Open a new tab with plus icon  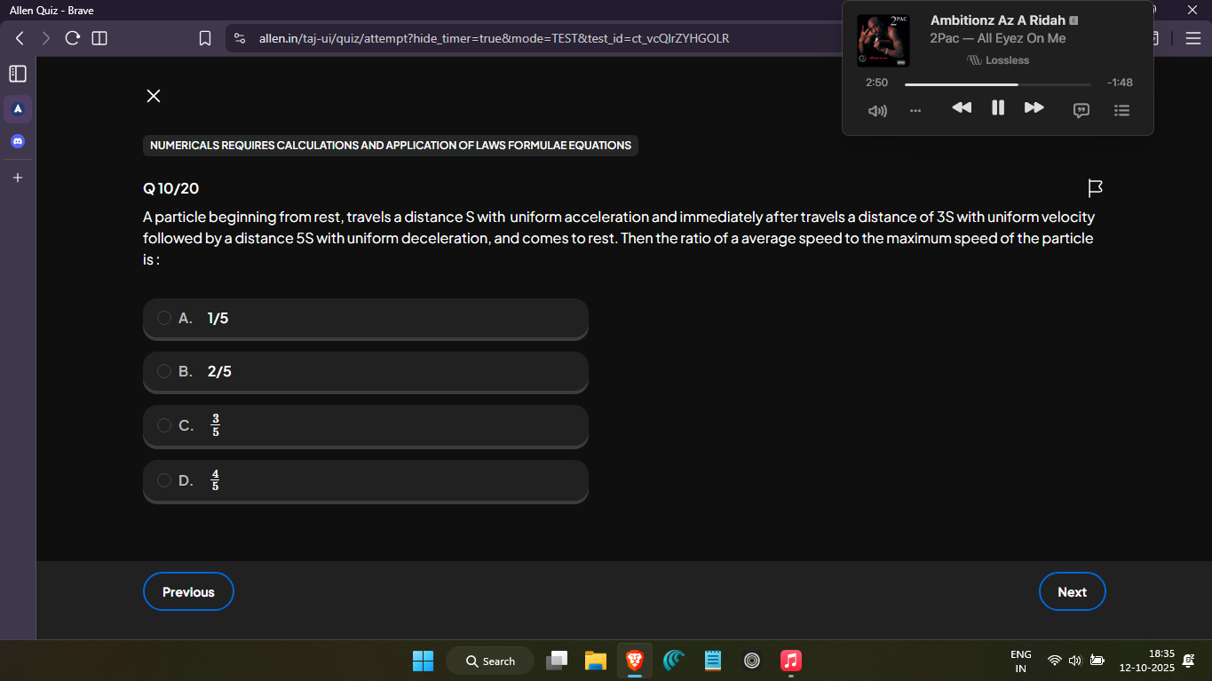click(x=18, y=178)
